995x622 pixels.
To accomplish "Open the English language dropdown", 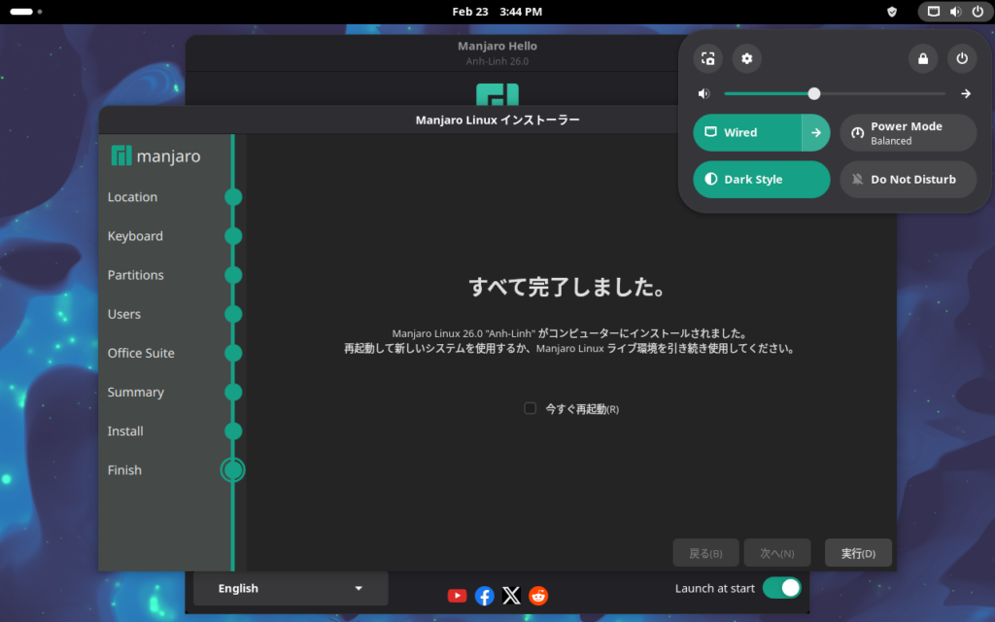I will [291, 588].
